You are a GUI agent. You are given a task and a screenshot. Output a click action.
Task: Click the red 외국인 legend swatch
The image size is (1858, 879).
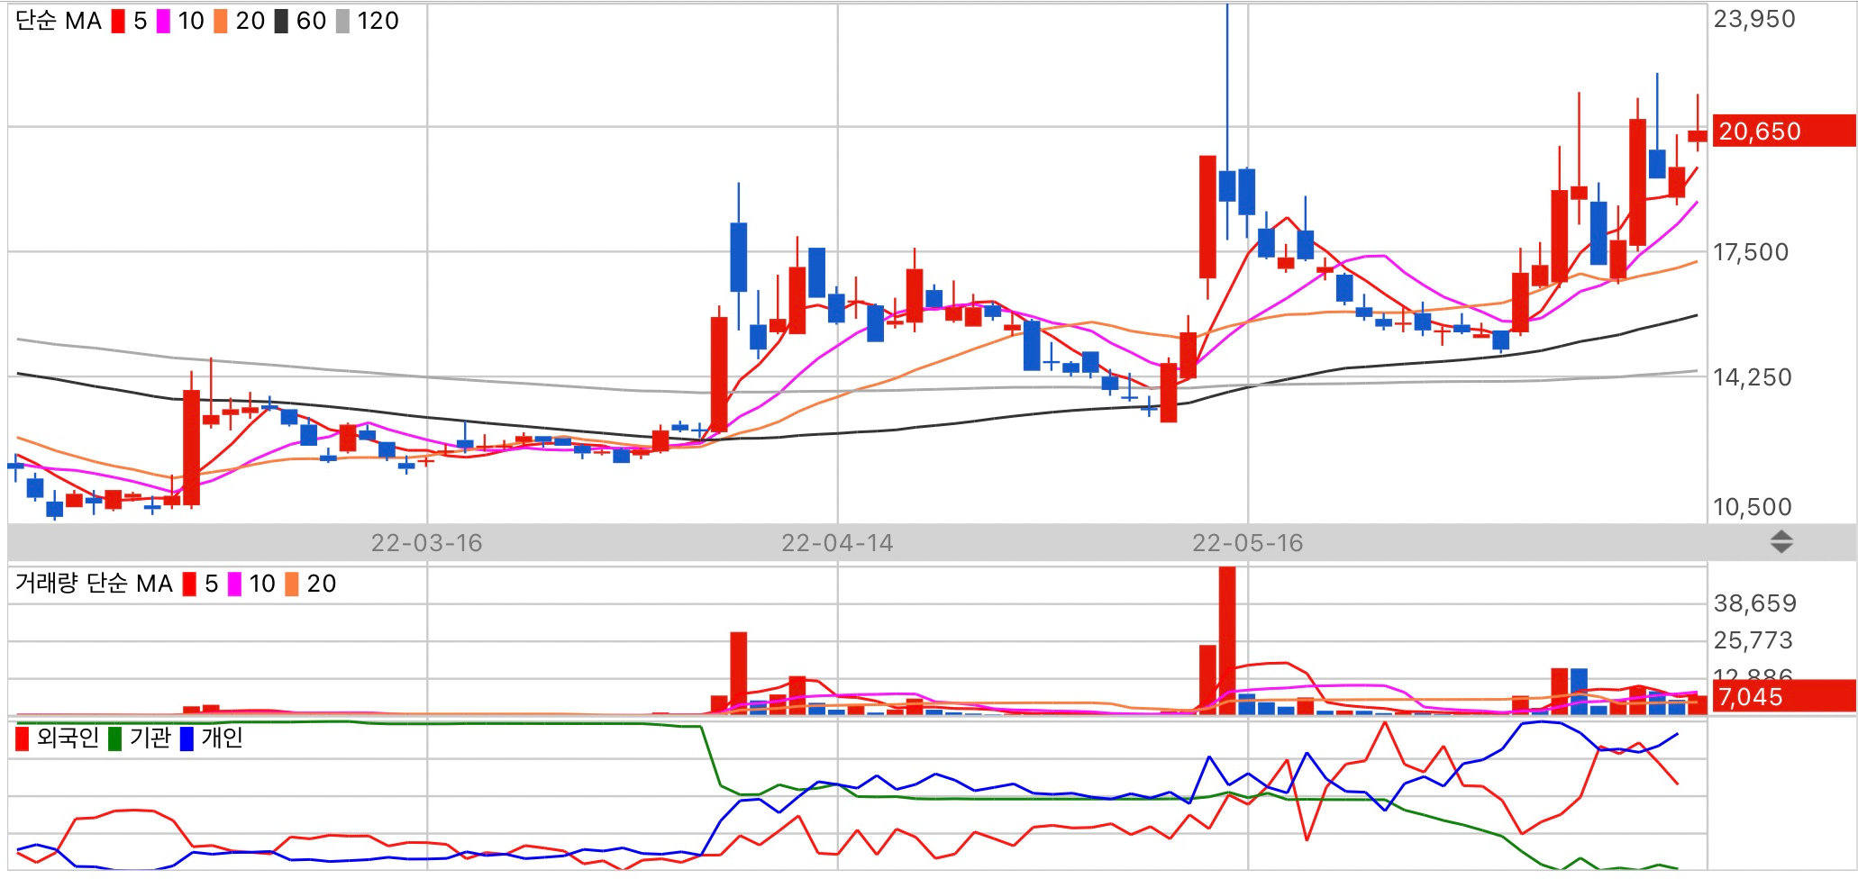pos(23,739)
